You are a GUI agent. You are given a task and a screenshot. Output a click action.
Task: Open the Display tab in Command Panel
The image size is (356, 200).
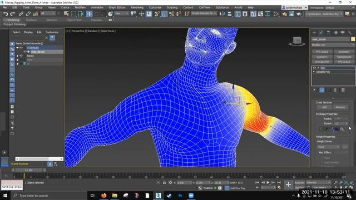(343, 33)
